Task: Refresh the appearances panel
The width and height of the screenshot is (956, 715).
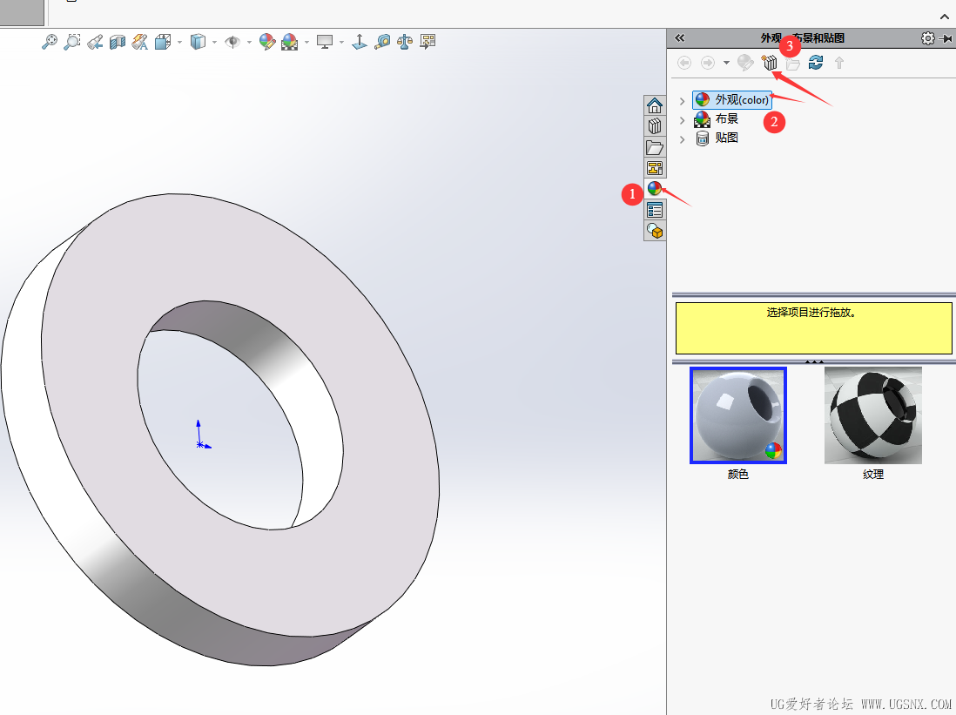Action: click(816, 63)
